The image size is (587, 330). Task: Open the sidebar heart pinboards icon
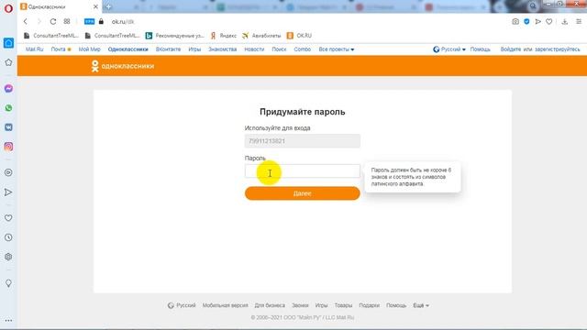click(x=8, y=218)
